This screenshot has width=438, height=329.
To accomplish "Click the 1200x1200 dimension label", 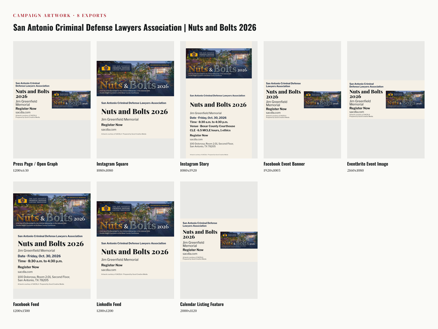I will click(105, 311).
